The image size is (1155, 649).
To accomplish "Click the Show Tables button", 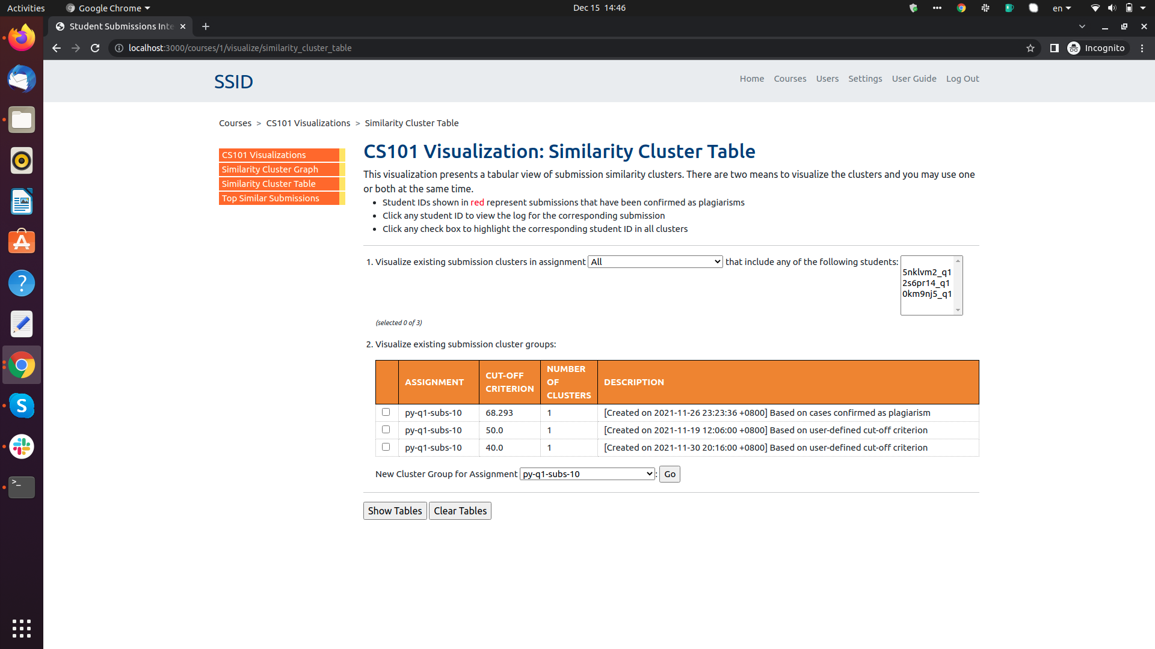I will click(x=395, y=510).
